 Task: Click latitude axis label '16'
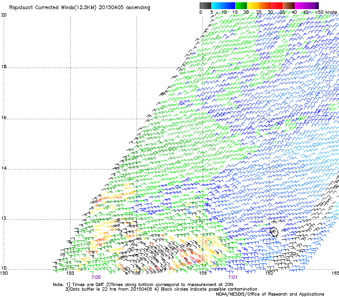4,117
